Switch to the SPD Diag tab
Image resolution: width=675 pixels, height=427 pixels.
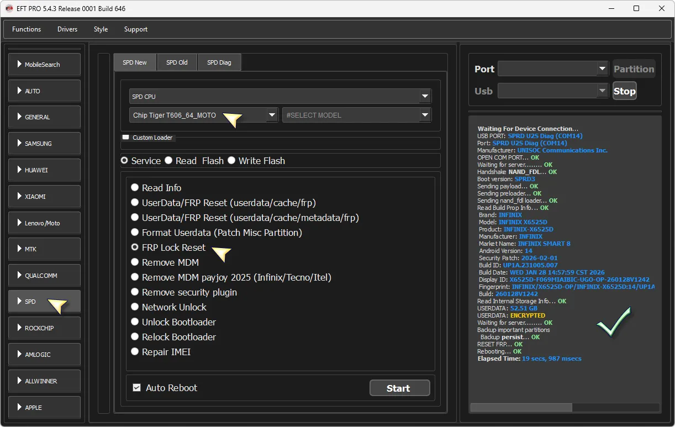tap(219, 62)
